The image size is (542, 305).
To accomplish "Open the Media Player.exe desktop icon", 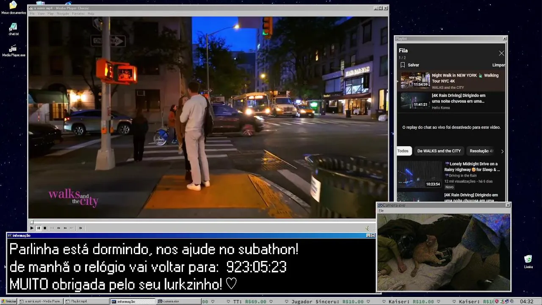I will (x=14, y=51).
